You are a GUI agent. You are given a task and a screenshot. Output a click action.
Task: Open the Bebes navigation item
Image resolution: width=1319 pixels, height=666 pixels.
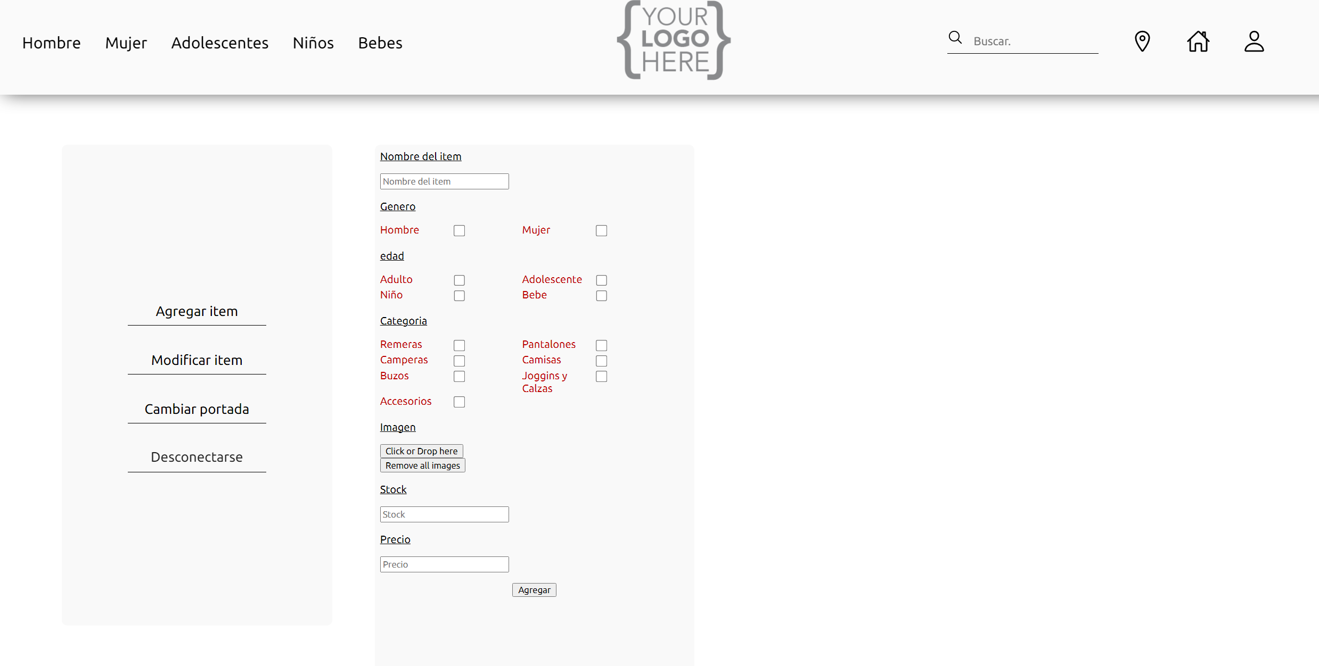[380, 43]
